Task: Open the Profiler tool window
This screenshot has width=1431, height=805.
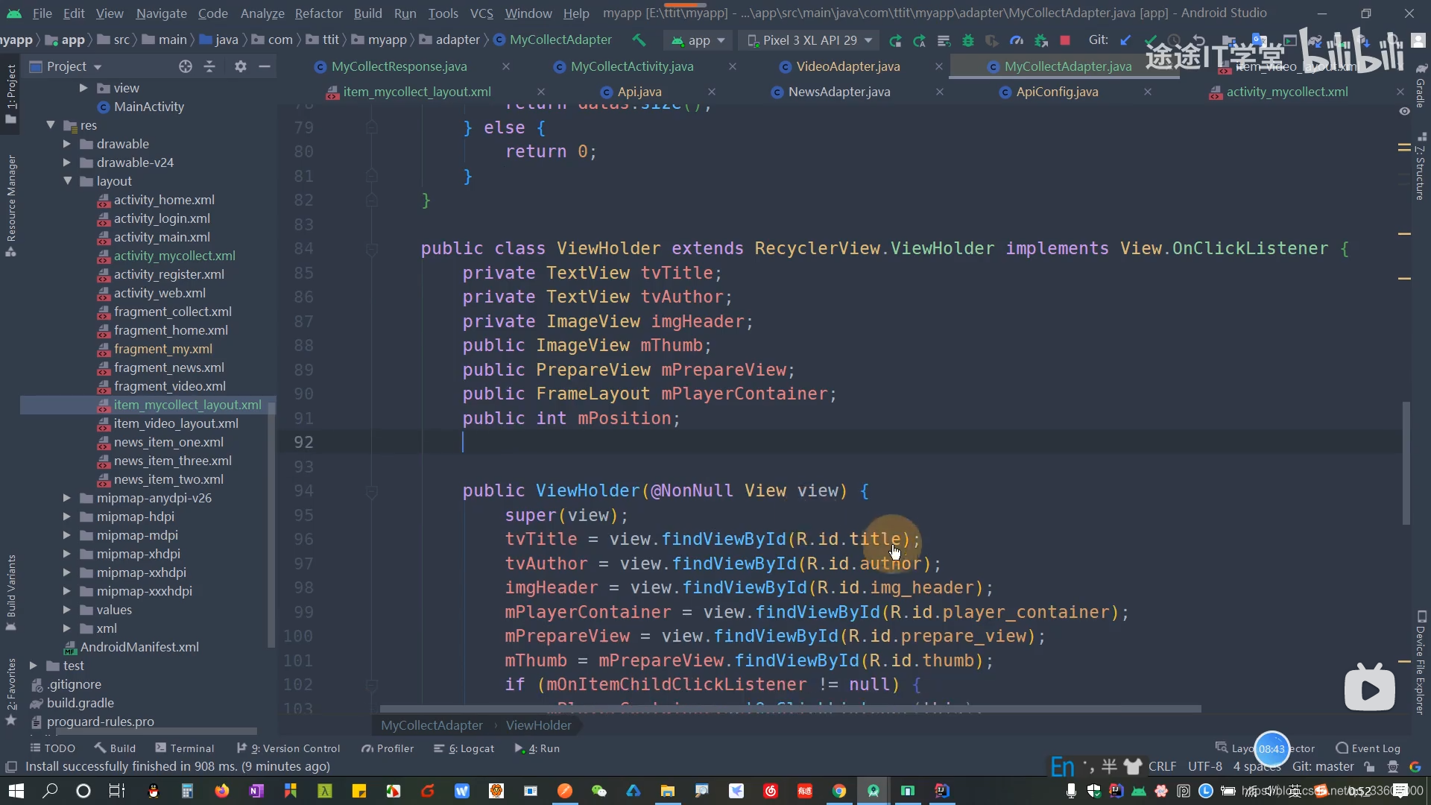Action: [x=388, y=748]
